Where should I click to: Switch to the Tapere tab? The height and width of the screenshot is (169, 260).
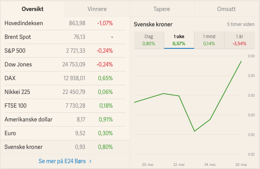point(162,9)
